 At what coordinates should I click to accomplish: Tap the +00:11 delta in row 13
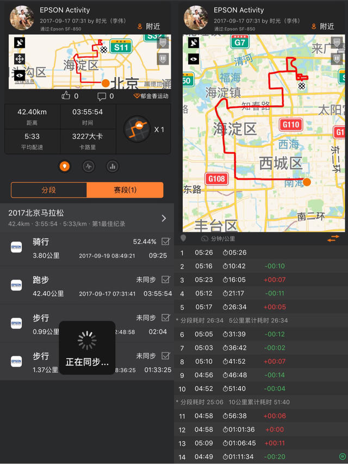point(274,443)
